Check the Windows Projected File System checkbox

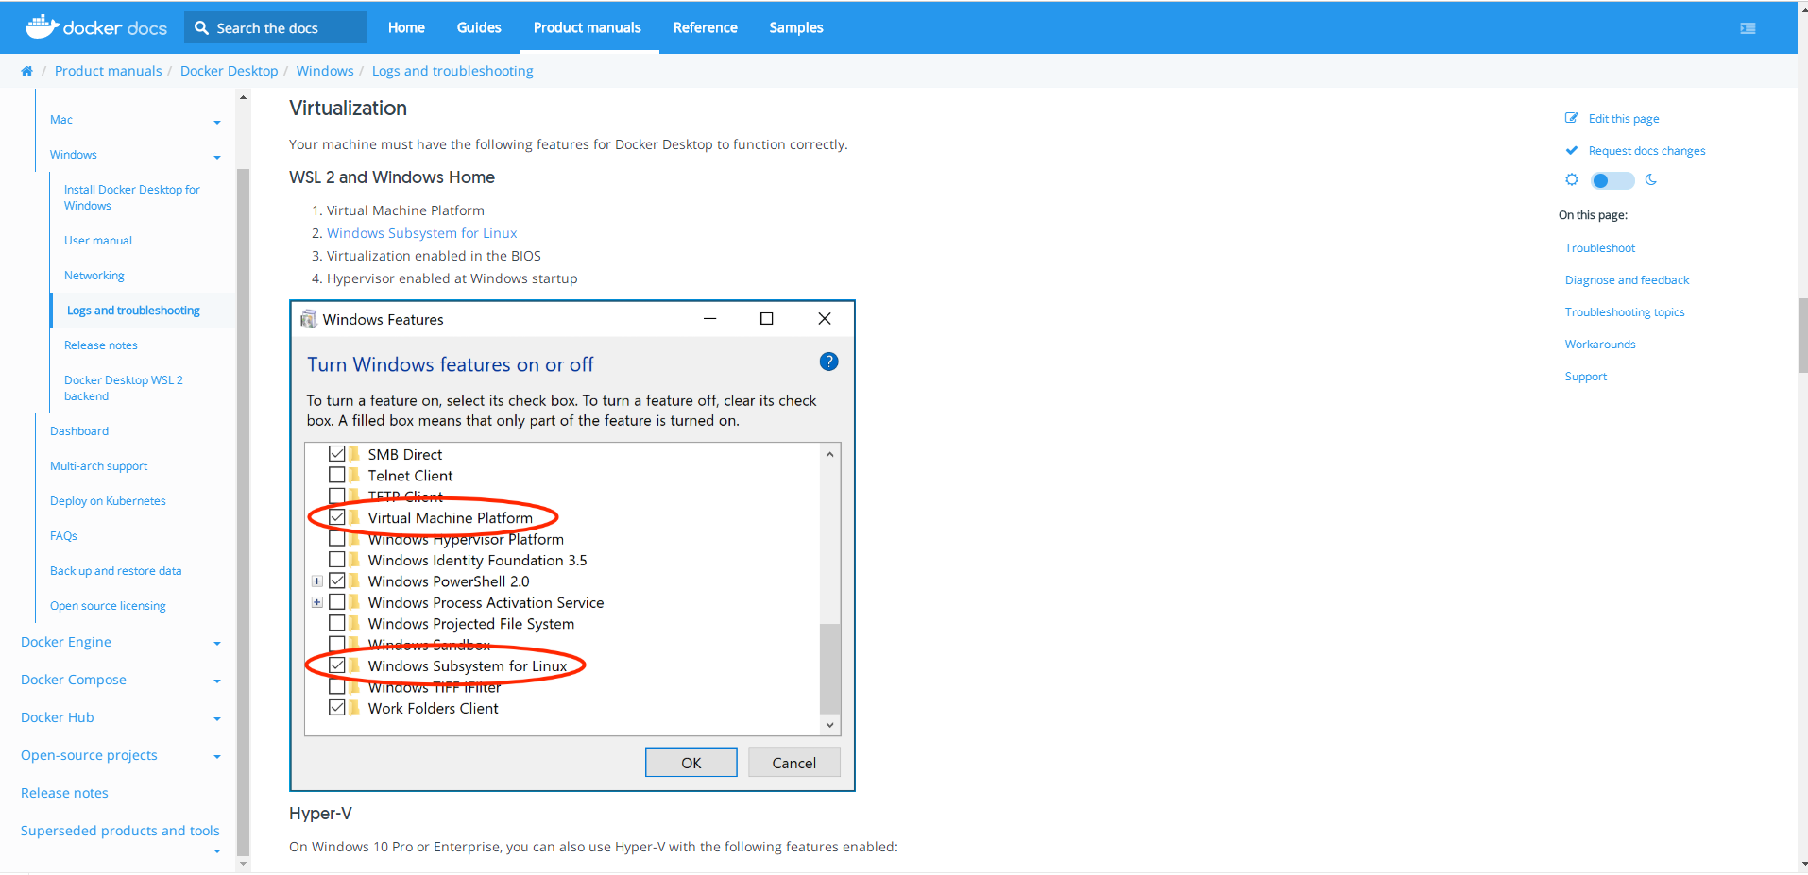click(337, 622)
